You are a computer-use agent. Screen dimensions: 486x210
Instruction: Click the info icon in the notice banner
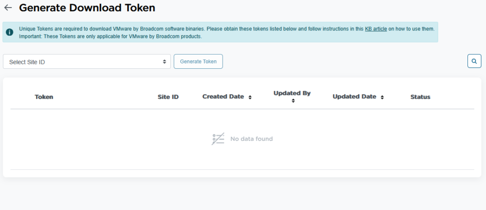click(9, 32)
